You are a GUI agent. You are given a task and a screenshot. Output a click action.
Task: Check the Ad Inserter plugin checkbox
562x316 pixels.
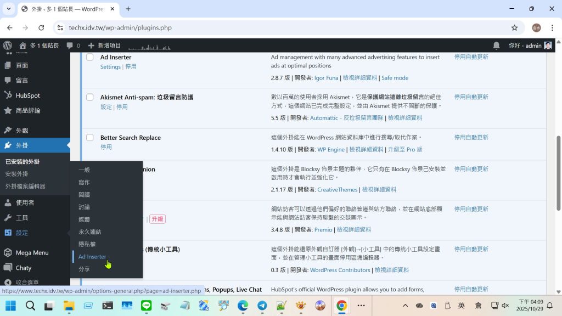(89, 57)
